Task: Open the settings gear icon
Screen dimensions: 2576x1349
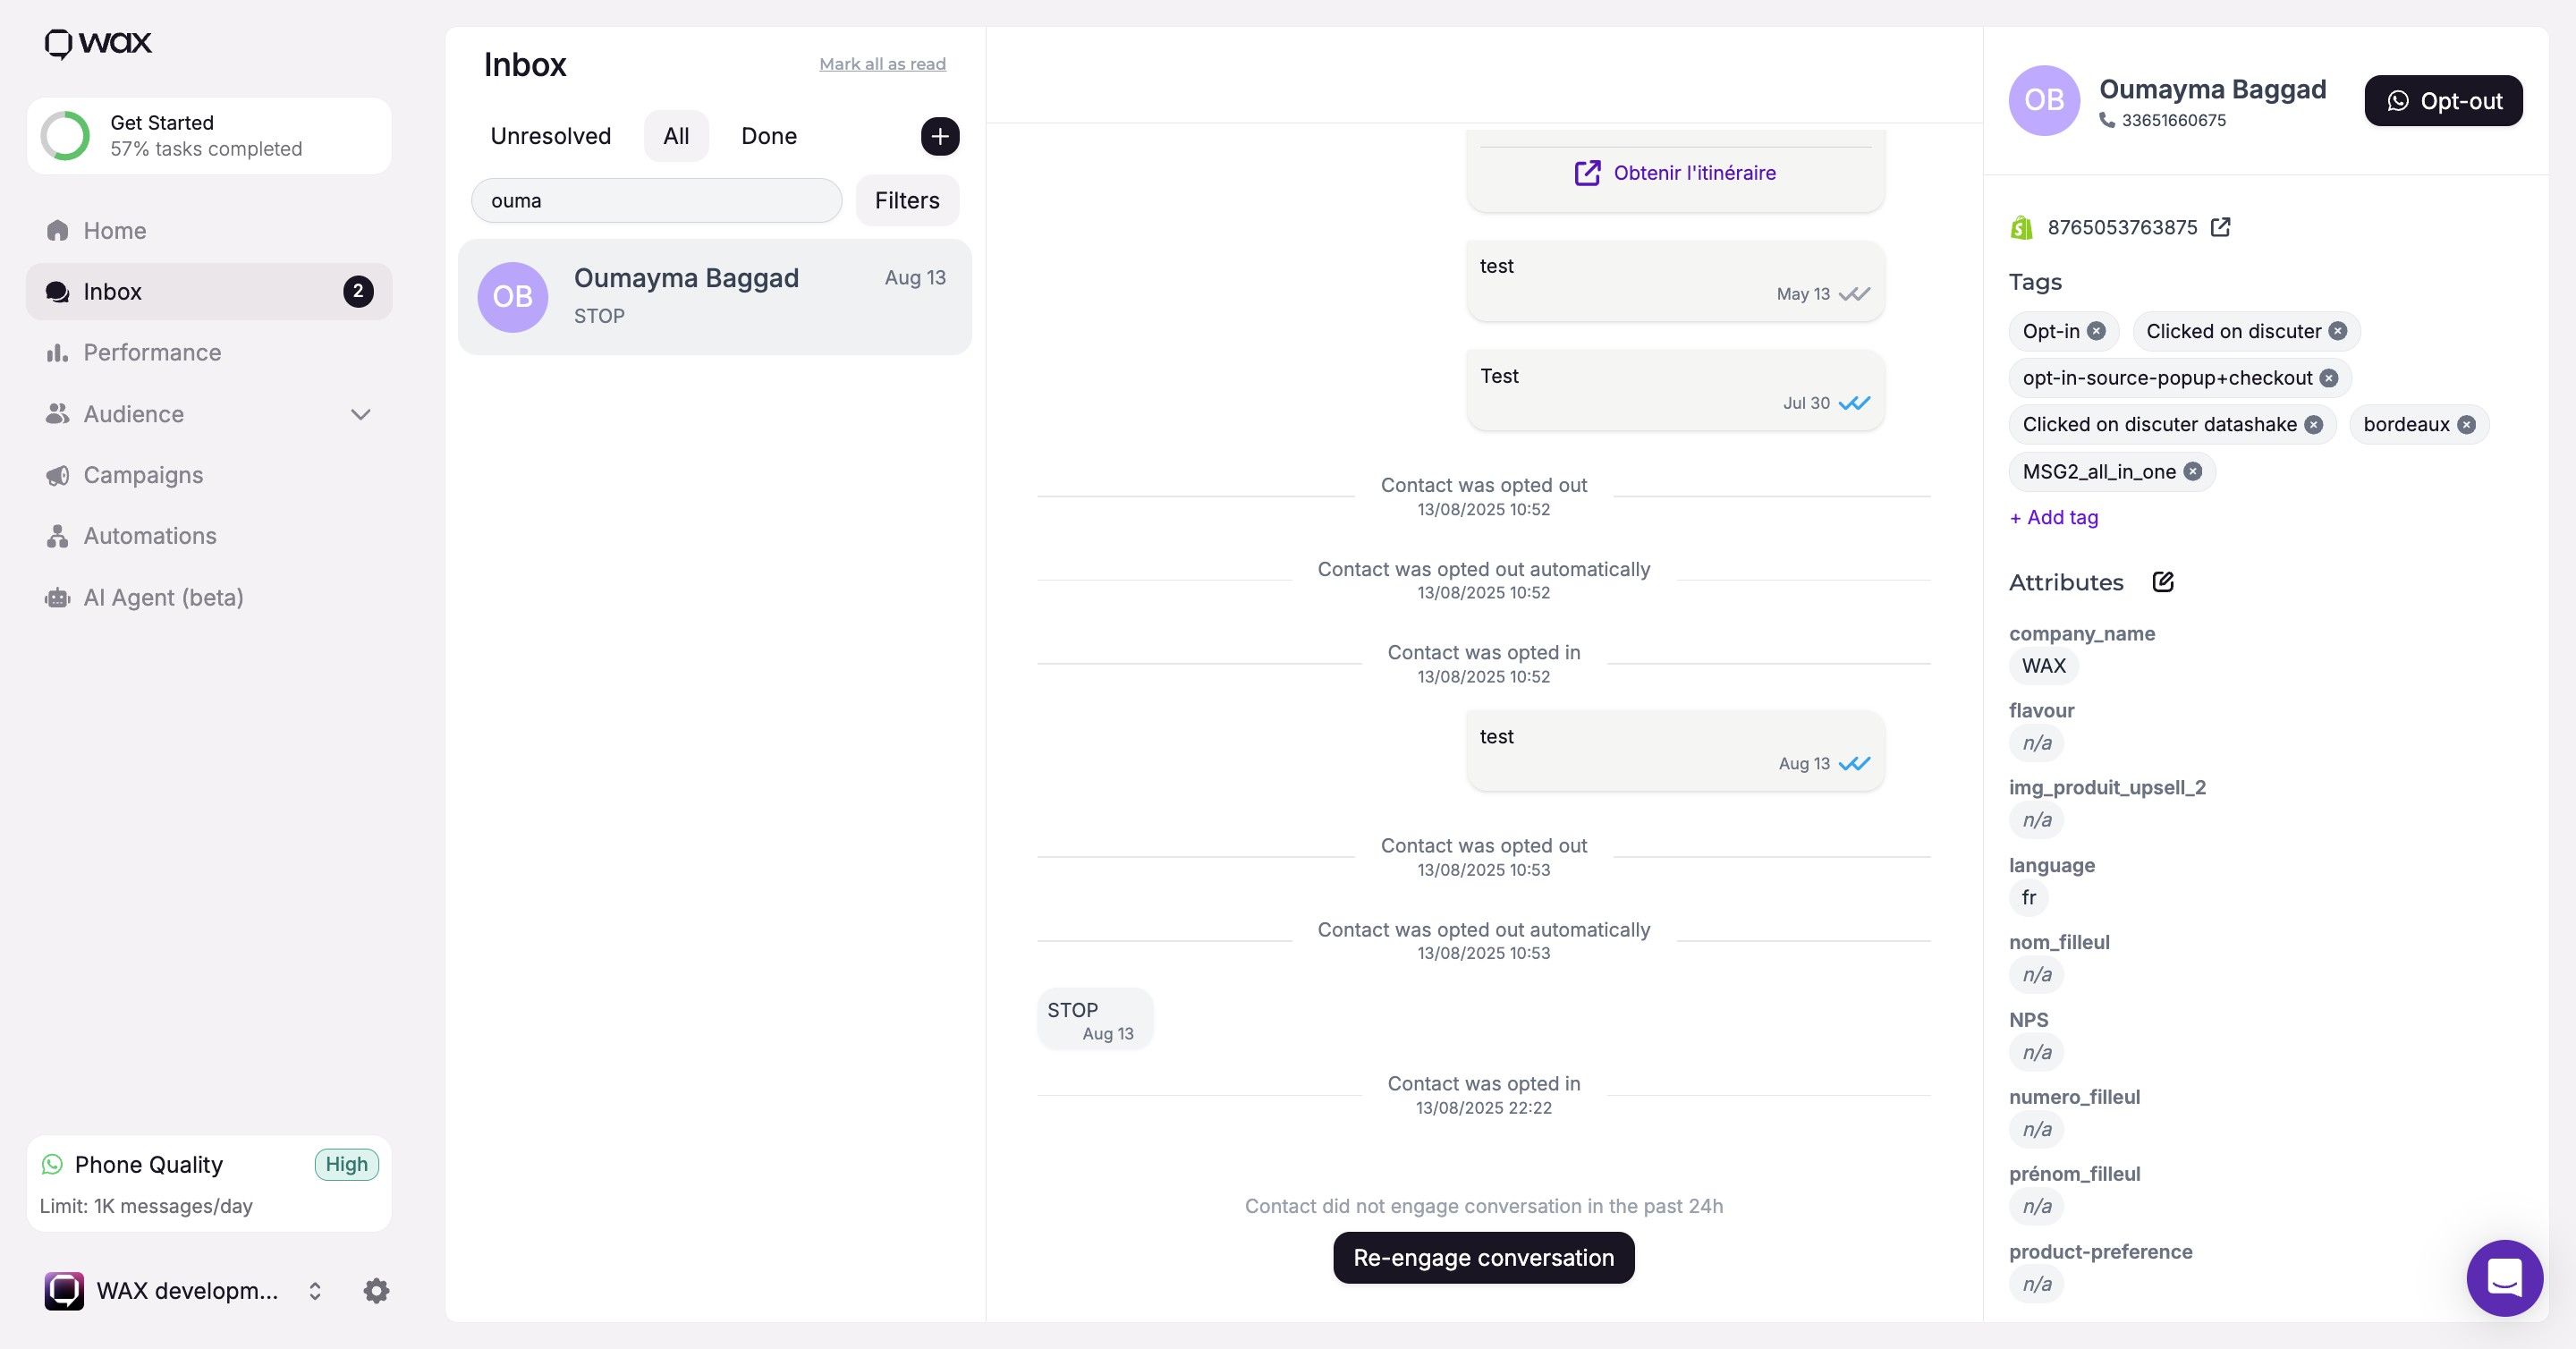Action: (x=376, y=1291)
